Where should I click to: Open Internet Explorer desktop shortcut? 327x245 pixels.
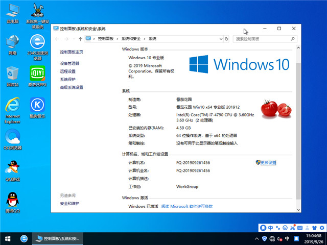12,110
